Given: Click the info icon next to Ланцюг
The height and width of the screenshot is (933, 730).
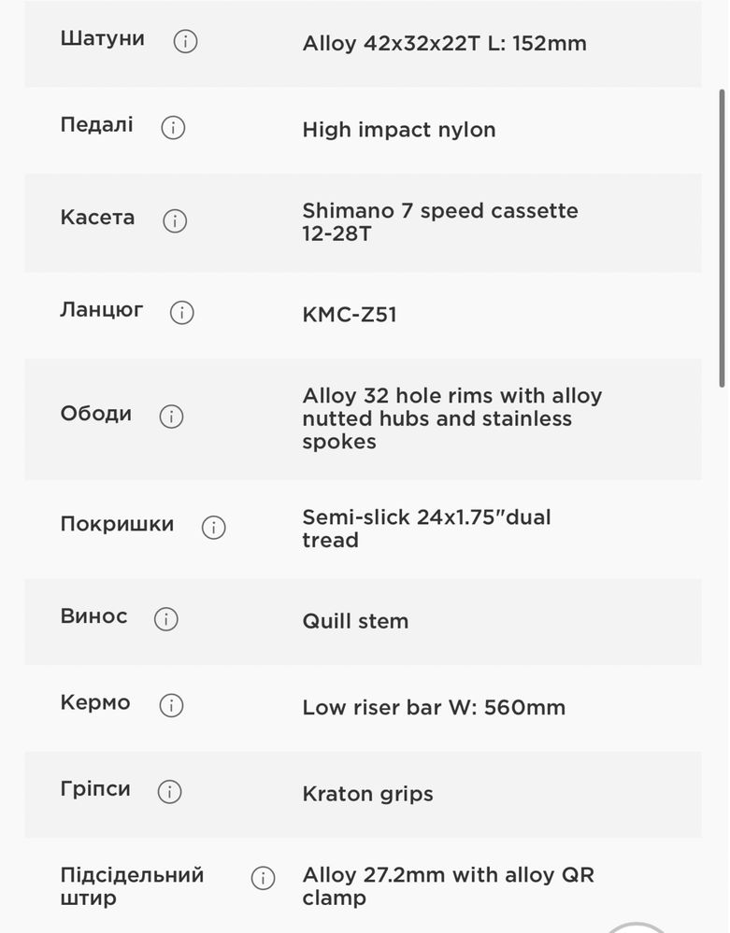Looking at the screenshot, I should (x=182, y=312).
